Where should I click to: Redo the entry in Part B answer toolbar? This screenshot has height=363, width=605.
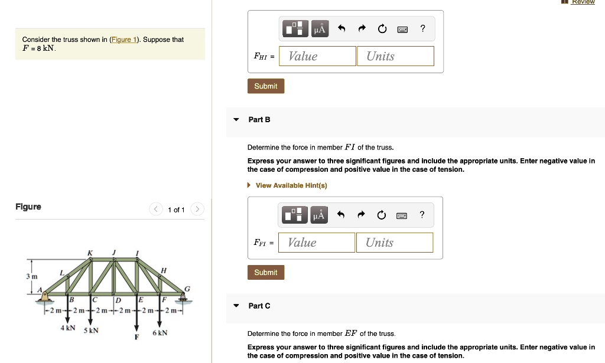point(360,214)
